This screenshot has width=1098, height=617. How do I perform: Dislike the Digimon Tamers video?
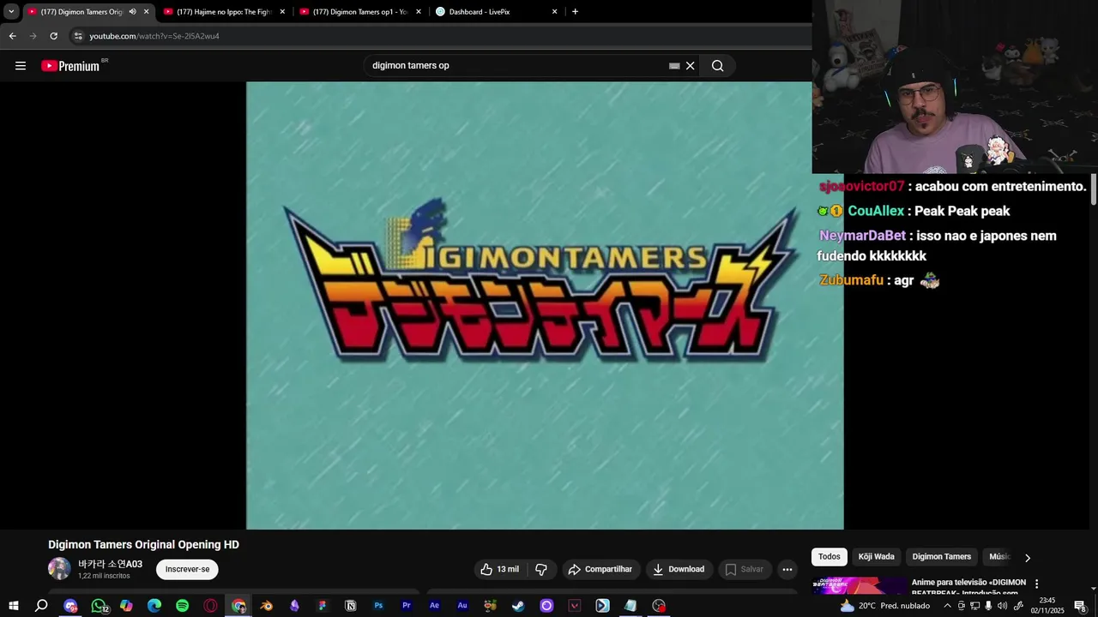tap(541, 569)
